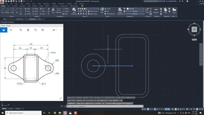The image size is (204, 115).
Task: Click the Measure utility tool
Action: pos(156,11)
